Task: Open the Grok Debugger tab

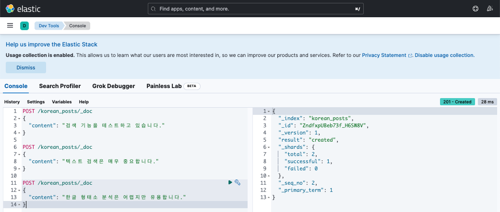Action: click(113, 86)
